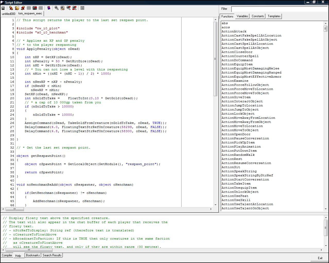Open the Templates tab
329x263 pixels.
tap(274, 16)
